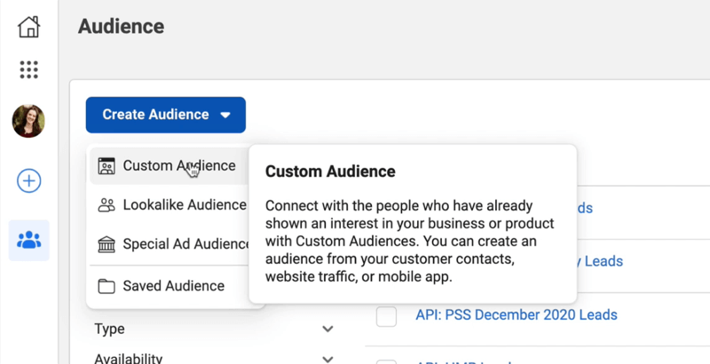Check the API: PSS December 2020 Leads box
This screenshot has height=364, width=710.
pos(386,316)
